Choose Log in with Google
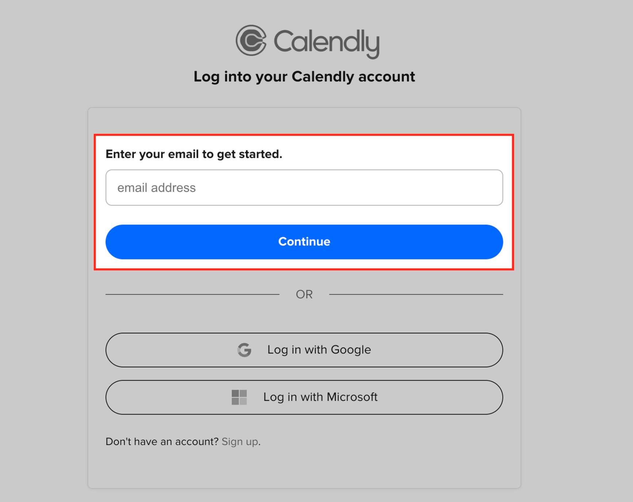The height and width of the screenshot is (502, 633). (304, 350)
